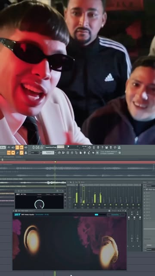Start one-click audio recording microphone icon
155x276 pixels.
[98, 147]
